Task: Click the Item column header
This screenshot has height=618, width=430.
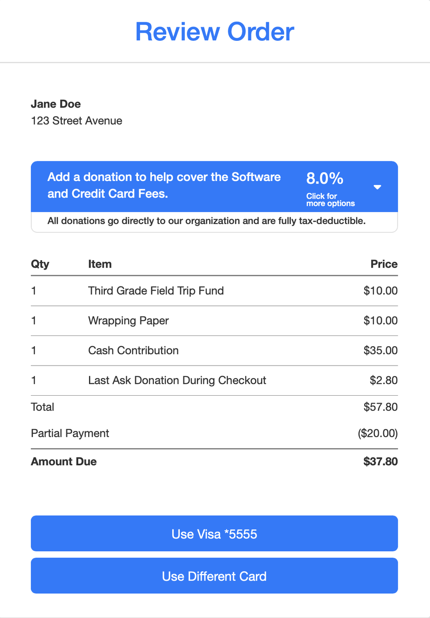Action: 100,264
